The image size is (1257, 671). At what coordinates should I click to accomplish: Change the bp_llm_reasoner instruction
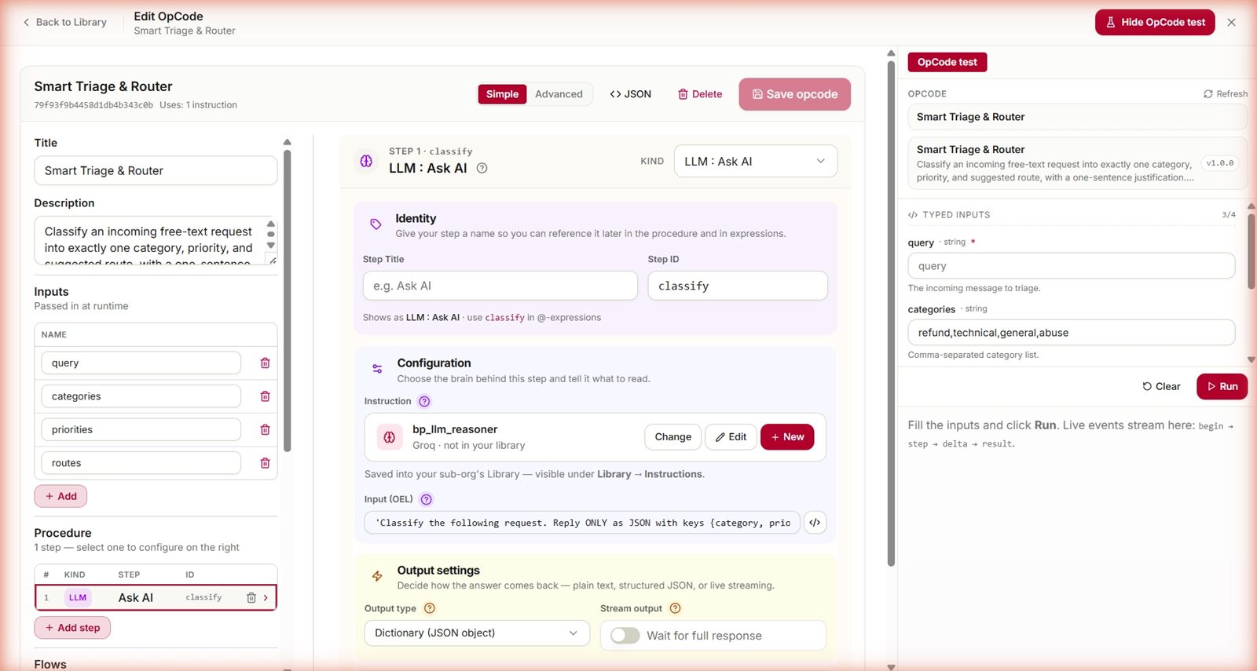(x=672, y=437)
